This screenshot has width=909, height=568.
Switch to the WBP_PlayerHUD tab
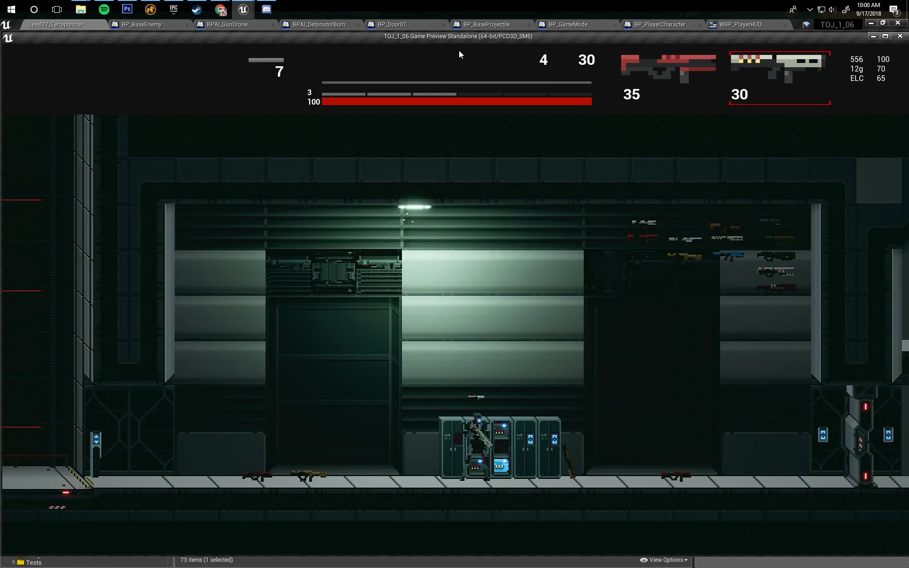tap(740, 25)
